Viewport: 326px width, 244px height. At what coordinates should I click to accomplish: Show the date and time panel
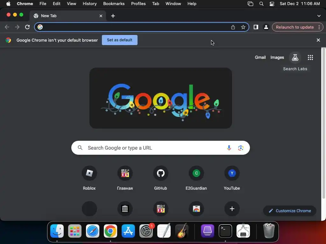pyautogui.click(x=300, y=4)
